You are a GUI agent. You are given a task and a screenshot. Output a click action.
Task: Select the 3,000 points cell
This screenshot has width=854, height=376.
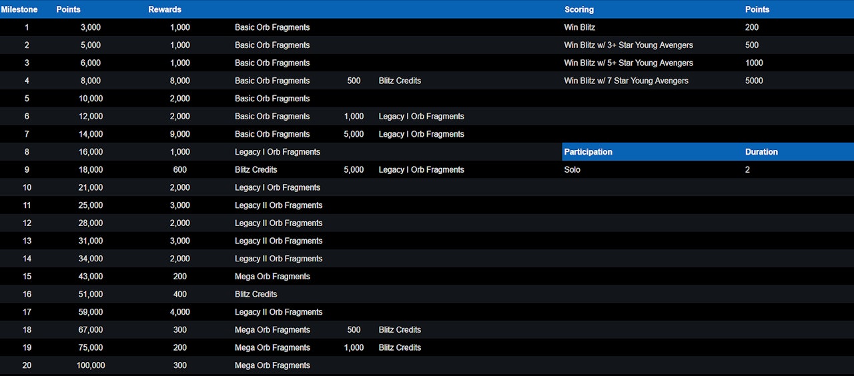(91, 27)
